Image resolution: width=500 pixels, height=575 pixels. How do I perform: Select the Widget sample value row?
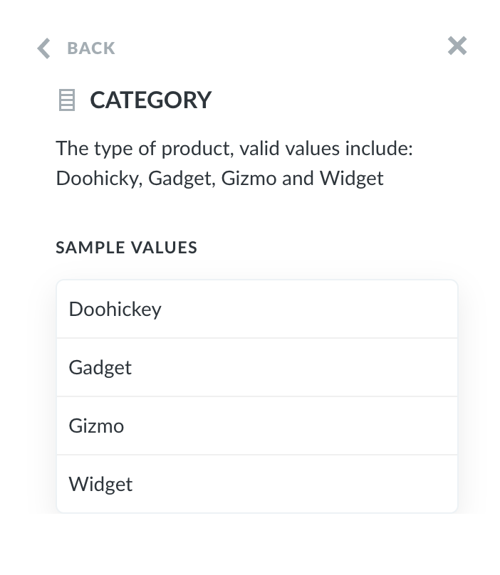(x=256, y=484)
